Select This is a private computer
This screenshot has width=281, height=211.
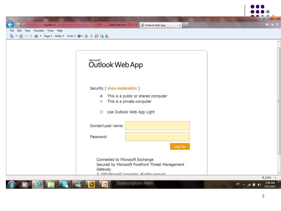pos(101,102)
